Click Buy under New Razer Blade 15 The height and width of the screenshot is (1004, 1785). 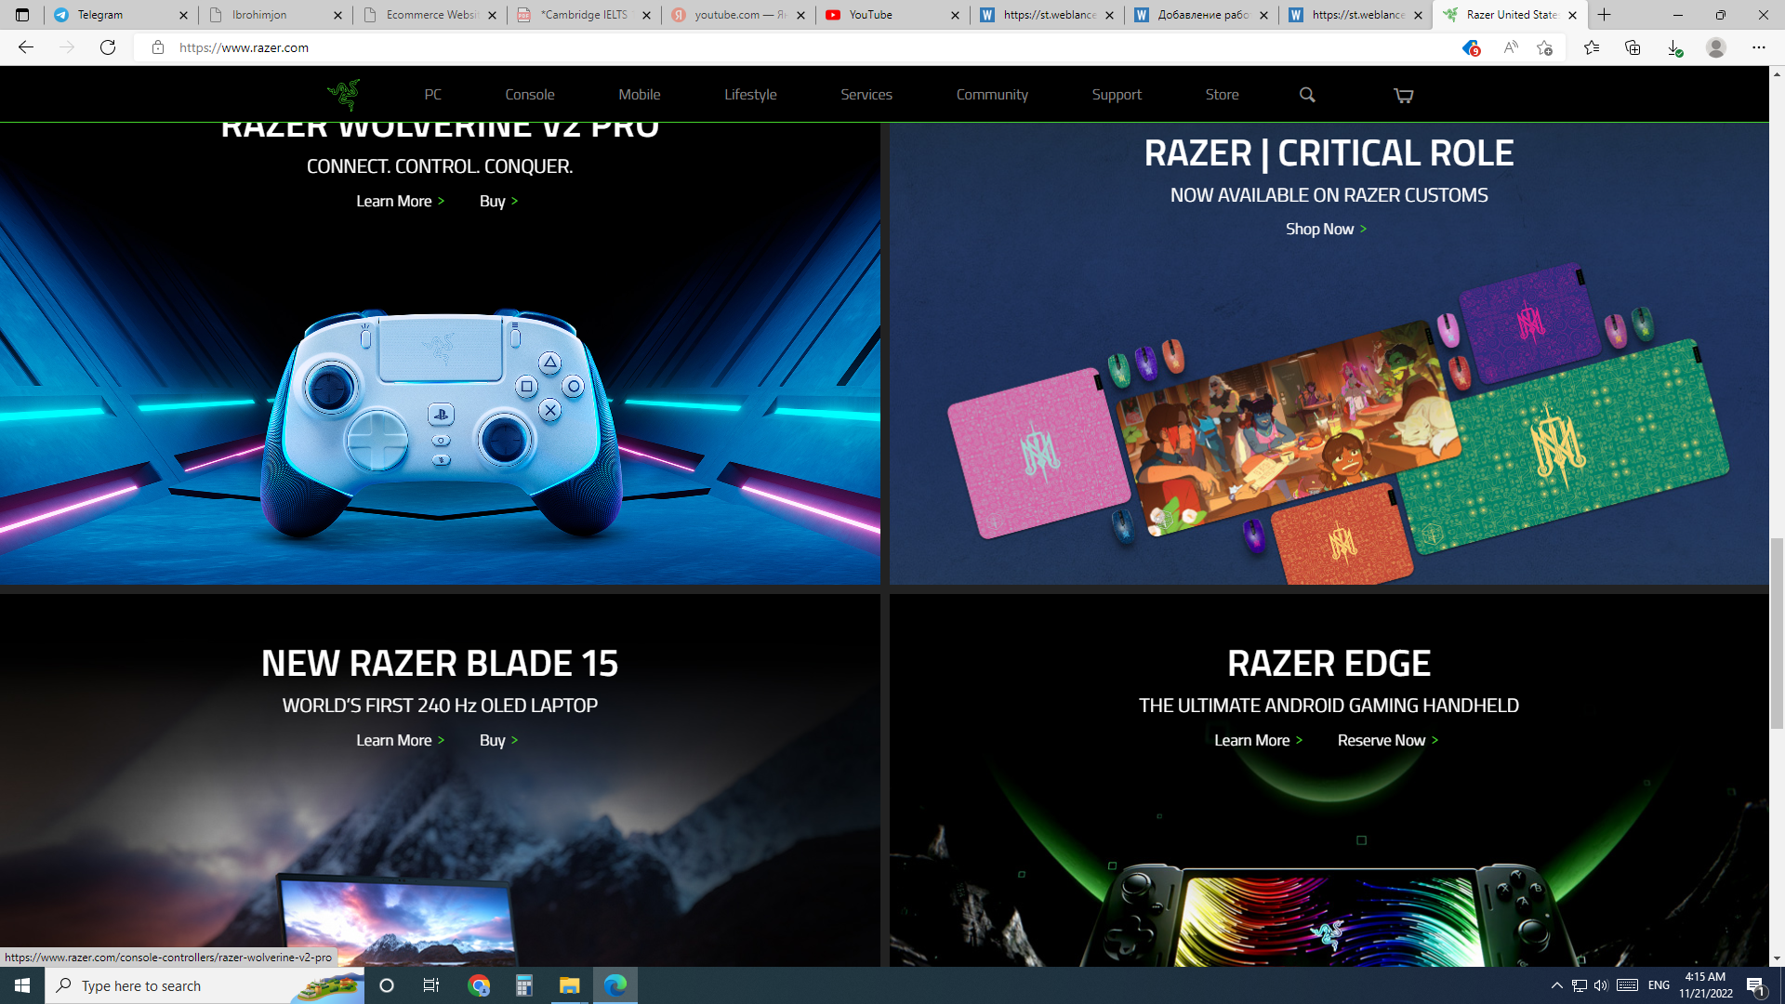[498, 741]
